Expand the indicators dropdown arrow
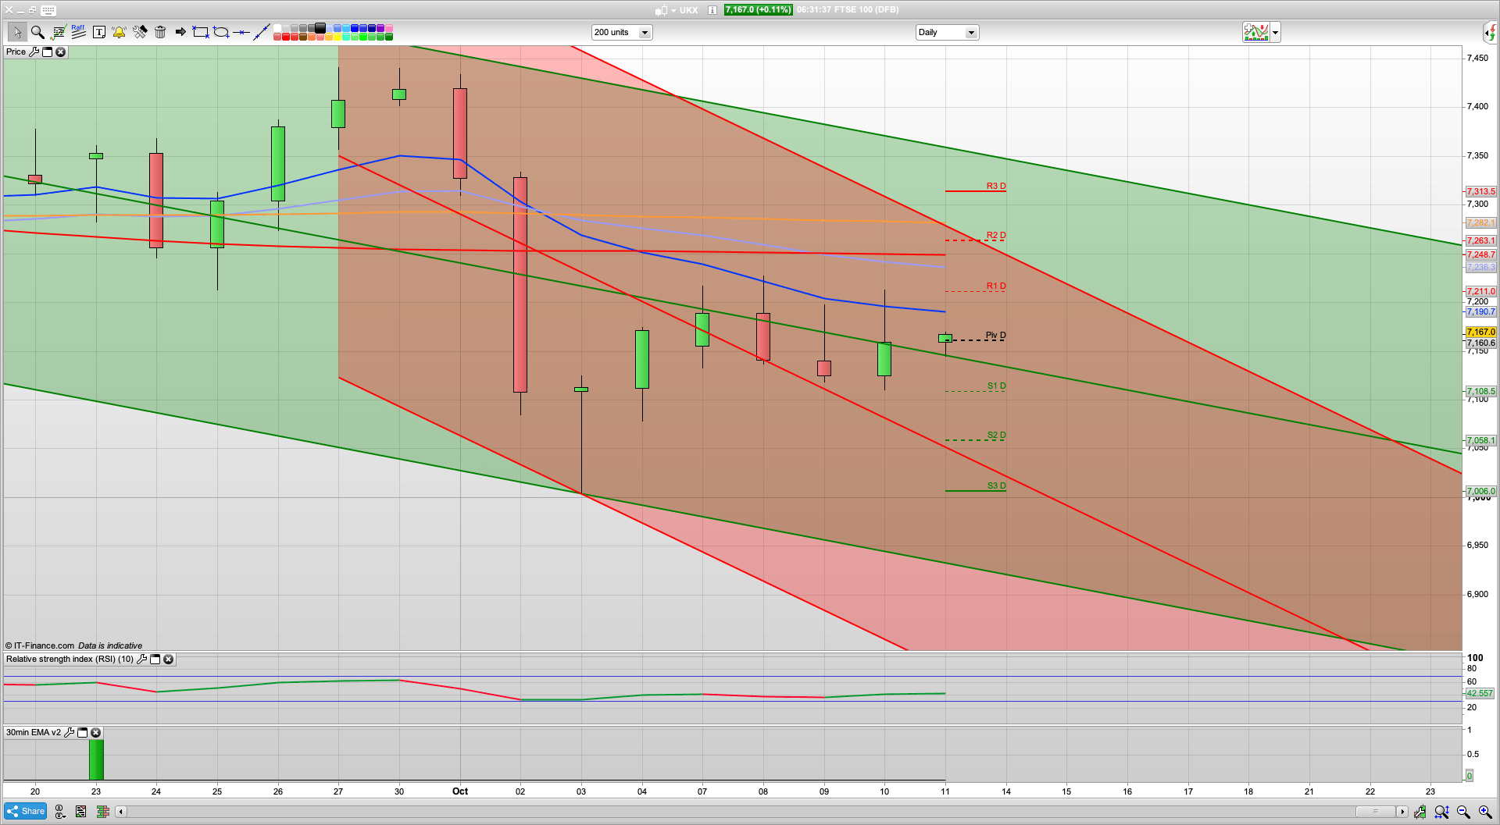 point(1276,32)
